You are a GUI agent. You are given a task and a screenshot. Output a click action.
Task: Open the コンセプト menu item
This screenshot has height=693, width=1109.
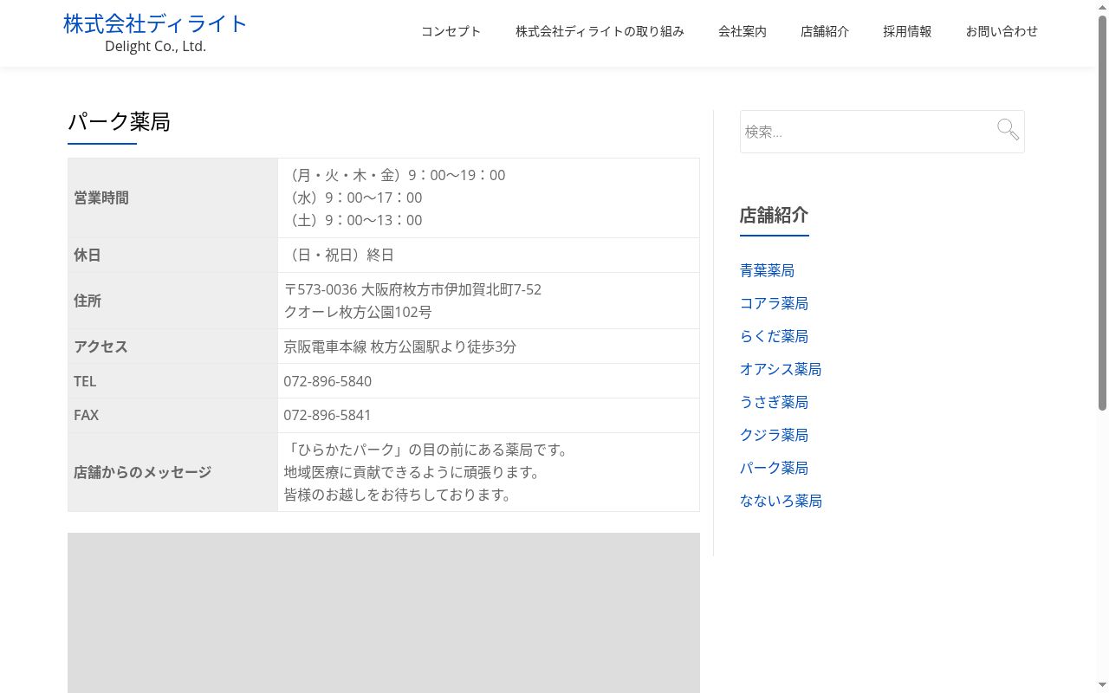[451, 32]
